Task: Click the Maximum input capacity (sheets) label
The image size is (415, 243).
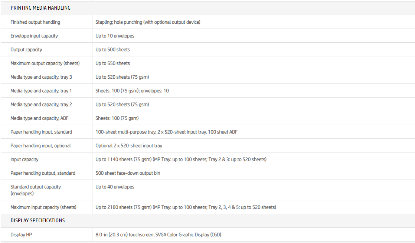Action: click(x=43, y=207)
